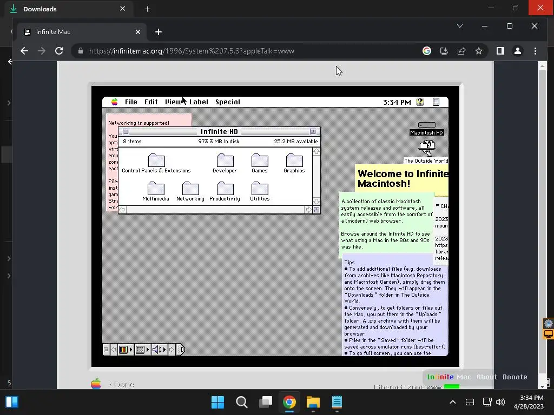Open the volume control in system tray

click(x=500, y=402)
